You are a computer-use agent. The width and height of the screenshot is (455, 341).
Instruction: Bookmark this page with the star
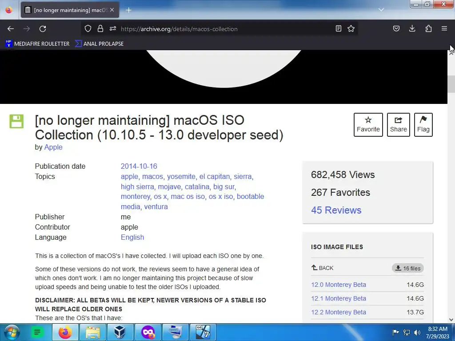pos(351,28)
